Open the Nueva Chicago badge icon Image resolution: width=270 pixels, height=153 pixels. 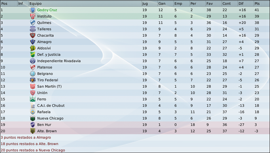(x=32, y=118)
